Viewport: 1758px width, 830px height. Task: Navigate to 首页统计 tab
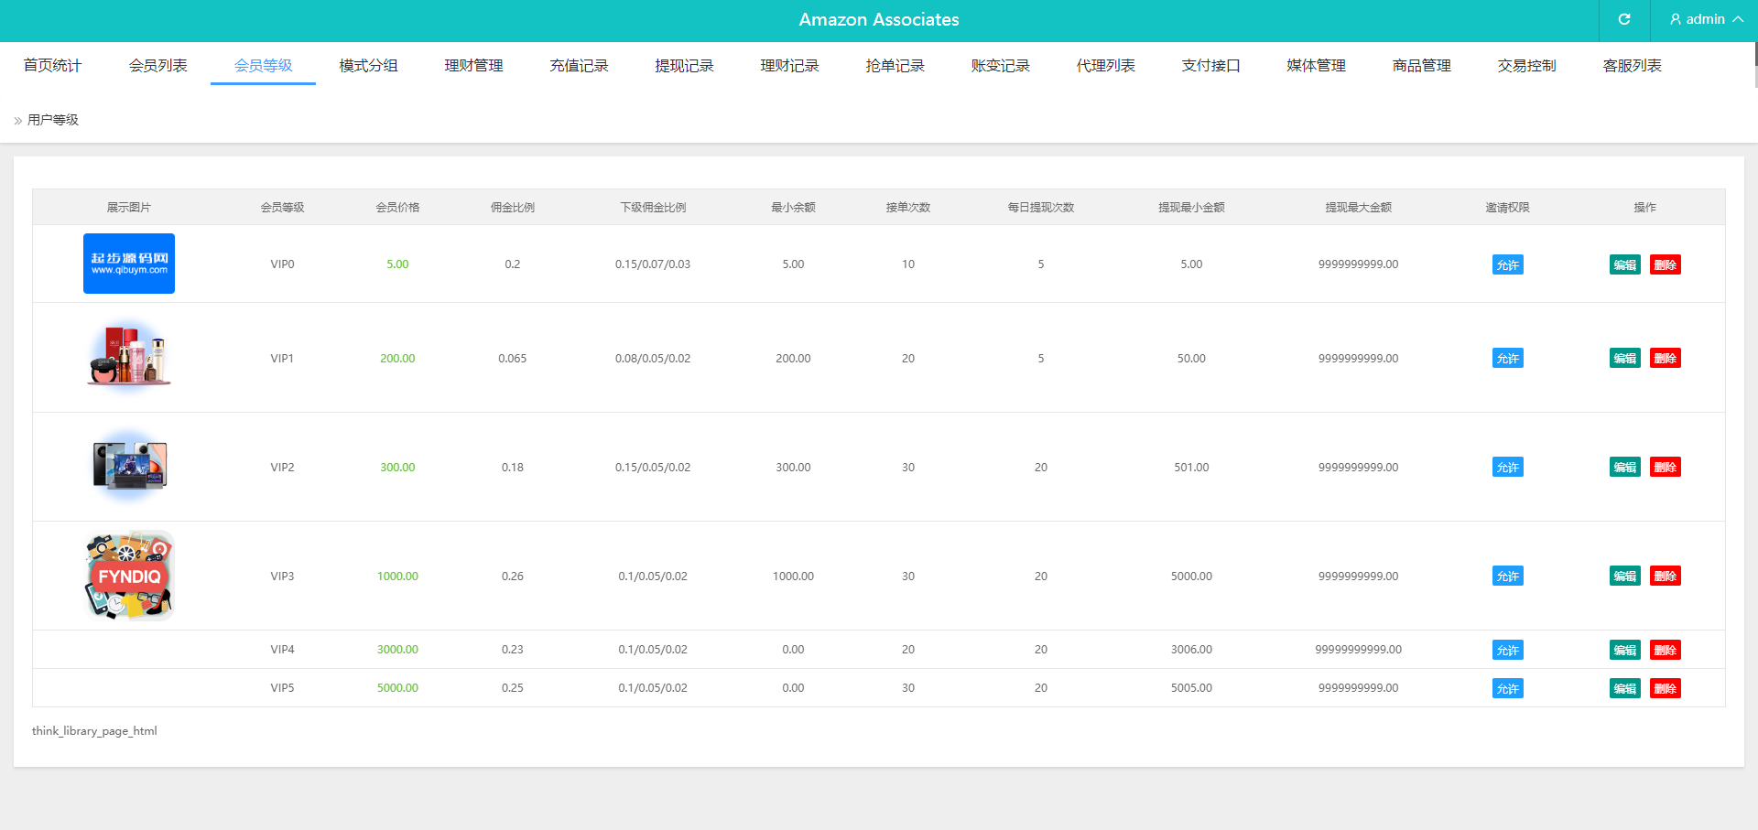(52, 66)
